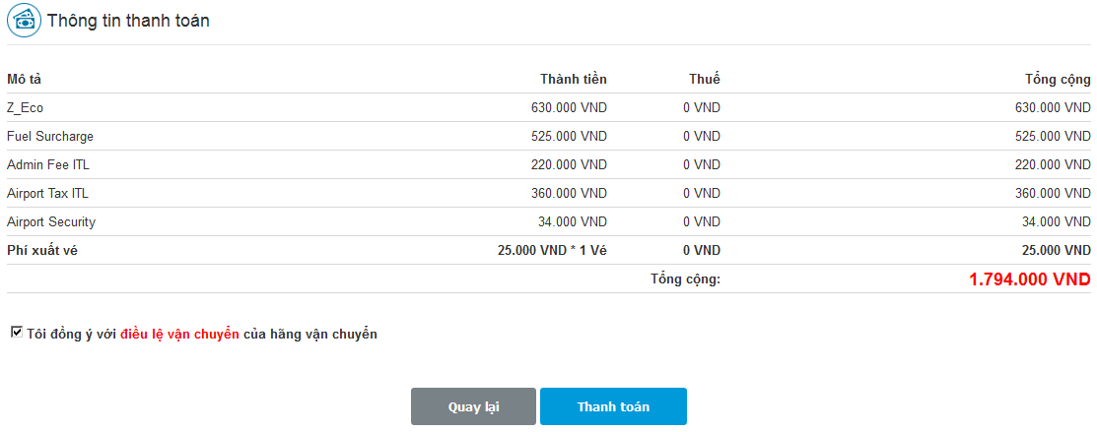
Task: Select the Airport Tax ITL row label
Action: click(x=47, y=194)
